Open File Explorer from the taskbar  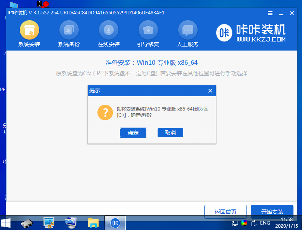(93, 223)
